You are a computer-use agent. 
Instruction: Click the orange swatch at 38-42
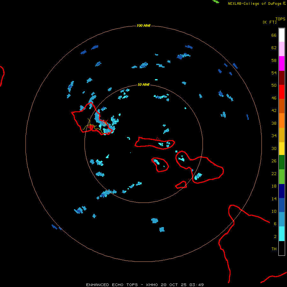[282, 121]
